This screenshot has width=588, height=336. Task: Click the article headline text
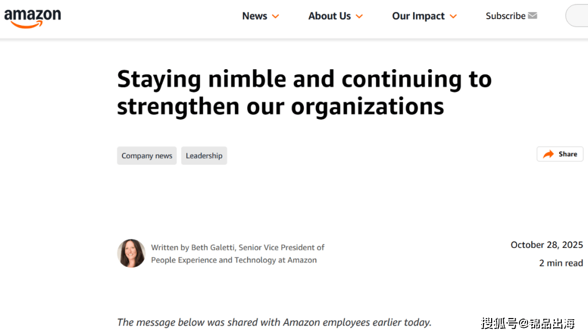coord(304,93)
